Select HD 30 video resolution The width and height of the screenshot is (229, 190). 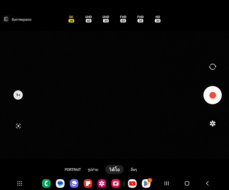point(158,19)
